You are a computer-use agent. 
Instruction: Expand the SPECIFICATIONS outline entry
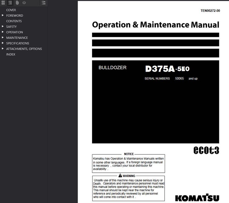click(x=3, y=43)
